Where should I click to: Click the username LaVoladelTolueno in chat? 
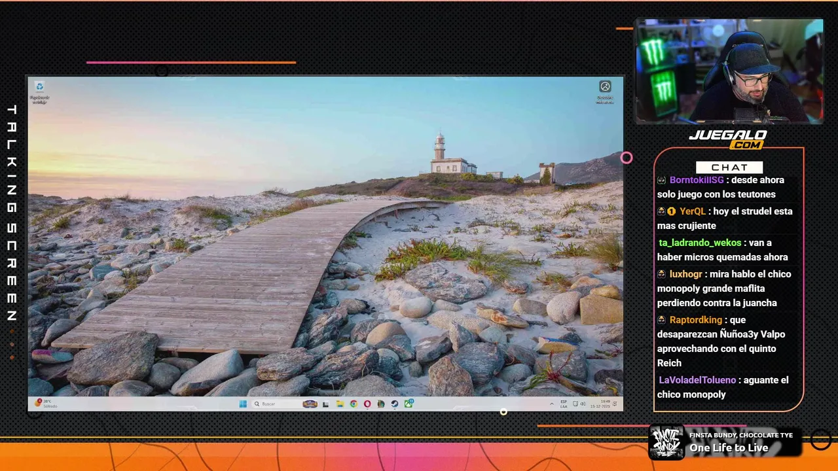click(x=697, y=380)
